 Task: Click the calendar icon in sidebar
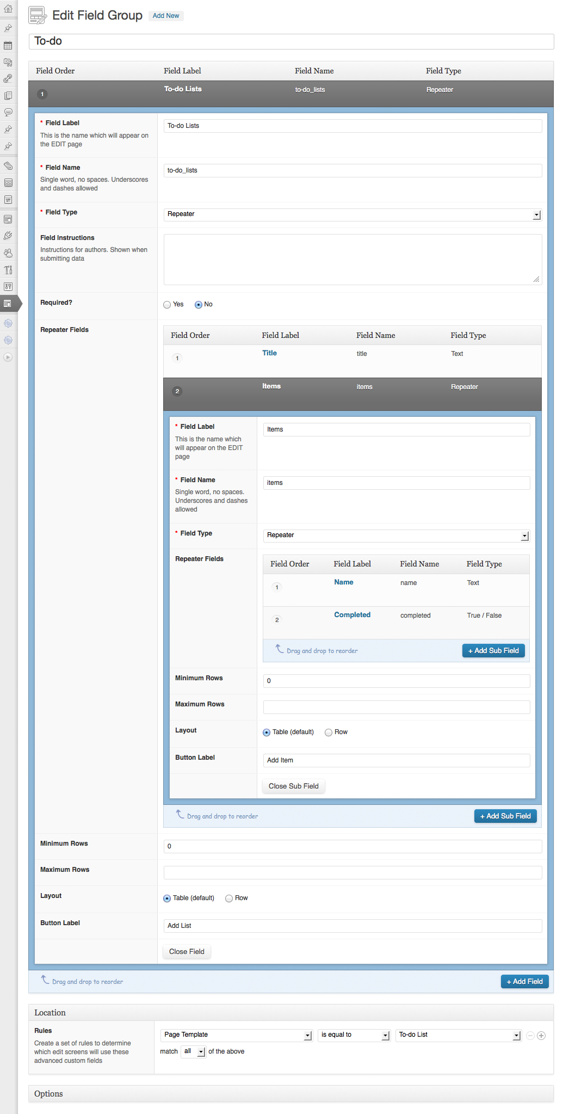click(8, 45)
